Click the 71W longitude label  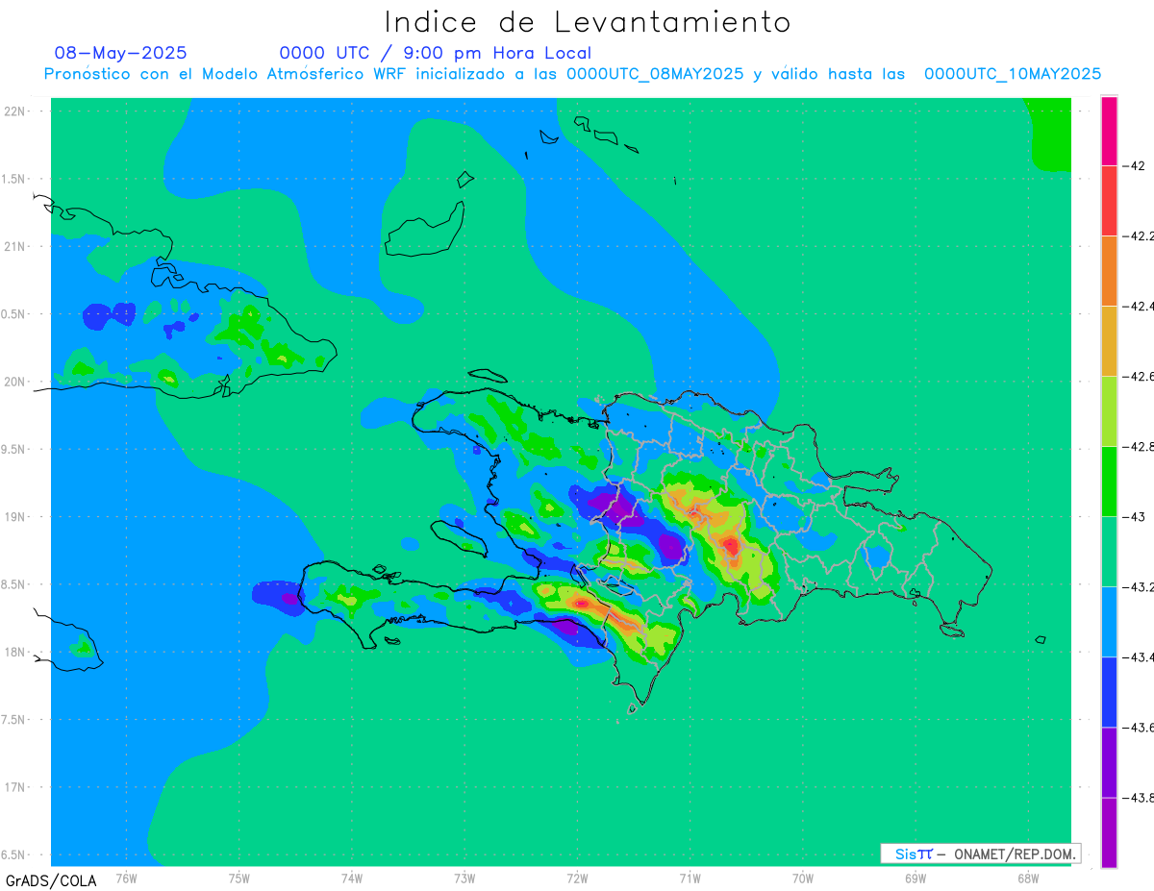tap(690, 877)
